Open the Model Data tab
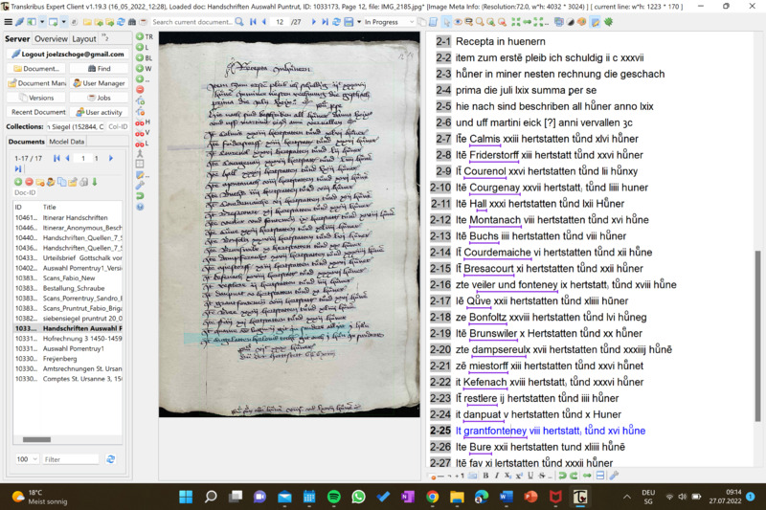This screenshot has height=510, width=766. coord(67,141)
